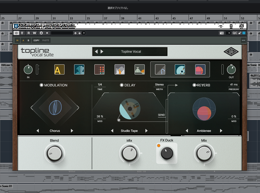The image size is (260, 193).
Task: Select next modulation type right of Chorus
Action: pos(72,131)
